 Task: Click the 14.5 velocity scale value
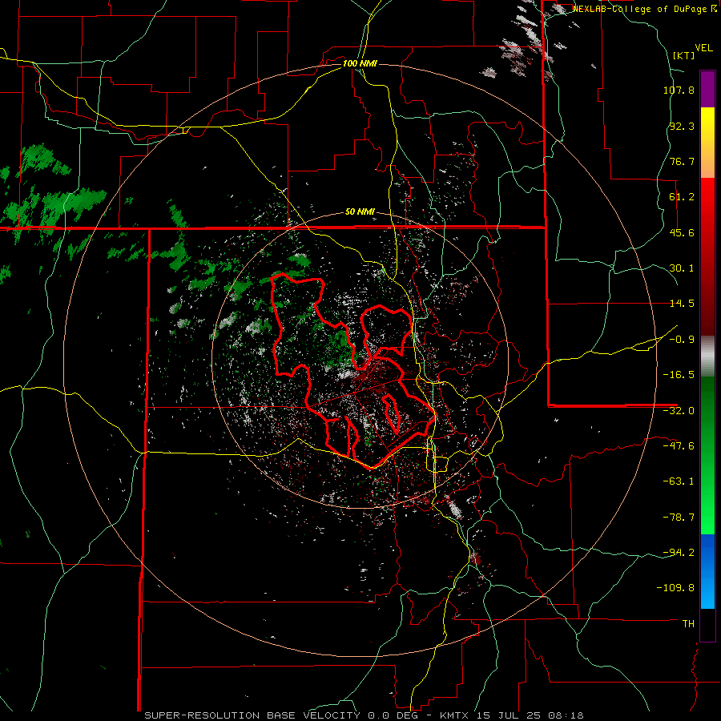[x=682, y=304]
